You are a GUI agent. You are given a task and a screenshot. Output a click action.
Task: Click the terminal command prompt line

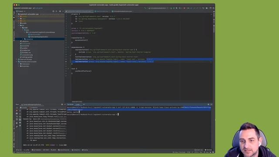(x=92, y=114)
